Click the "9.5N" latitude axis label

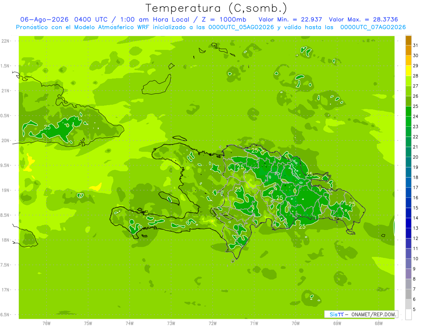5,166
